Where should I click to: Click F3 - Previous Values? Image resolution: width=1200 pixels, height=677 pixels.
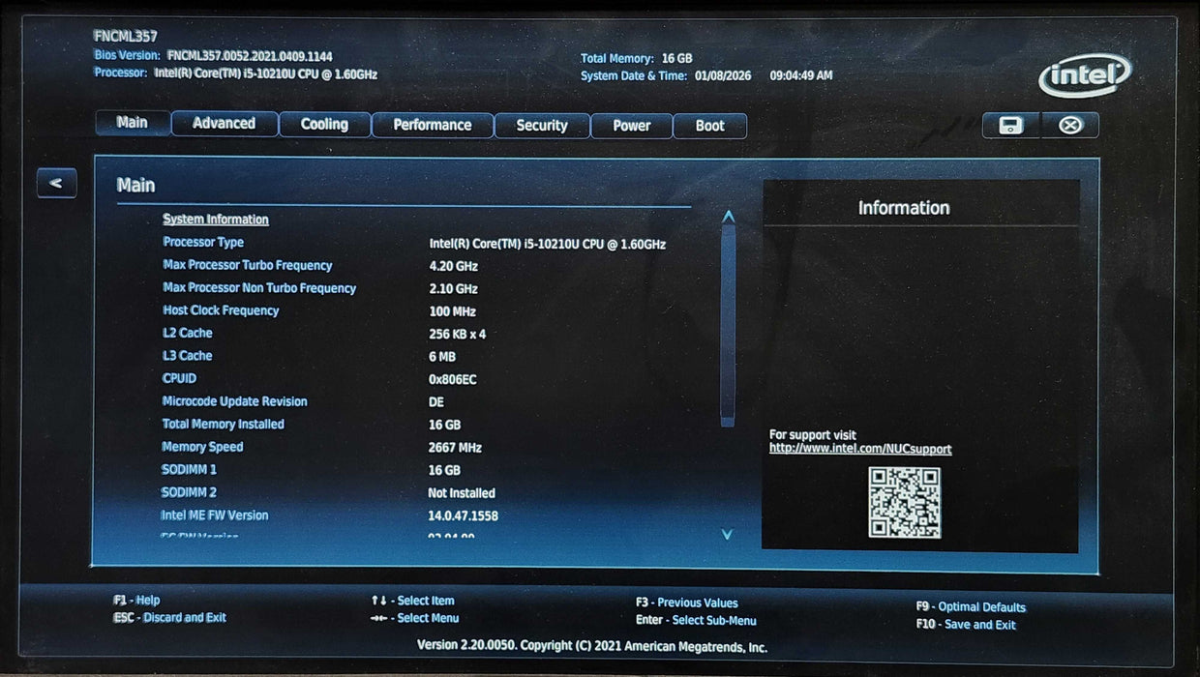[687, 603]
